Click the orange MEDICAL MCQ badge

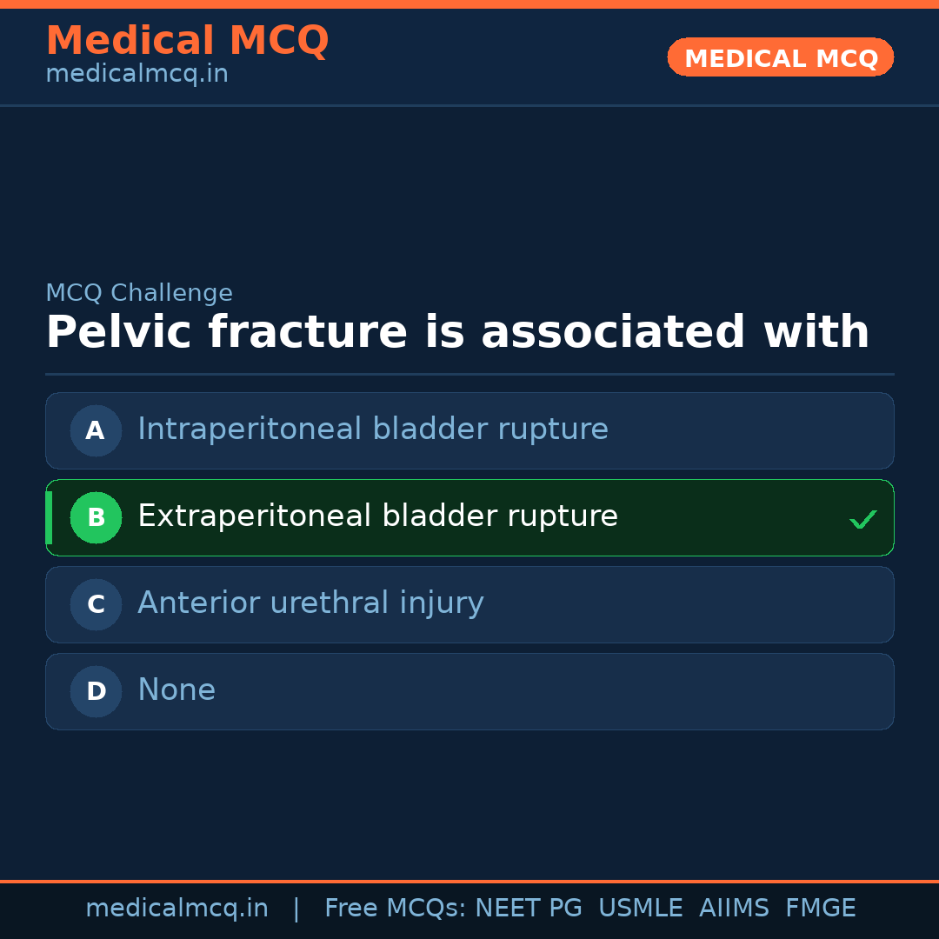pos(780,57)
